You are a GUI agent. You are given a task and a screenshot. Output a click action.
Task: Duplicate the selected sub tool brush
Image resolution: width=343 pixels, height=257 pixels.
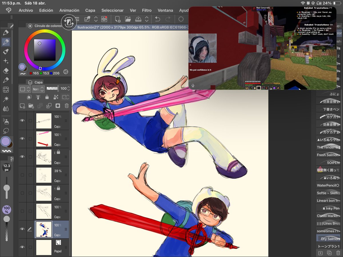tap(329, 253)
